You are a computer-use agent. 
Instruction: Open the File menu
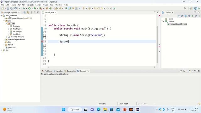click(2, 5)
